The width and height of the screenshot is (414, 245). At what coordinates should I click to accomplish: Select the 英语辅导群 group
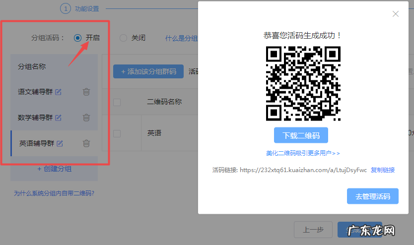(37, 143)
